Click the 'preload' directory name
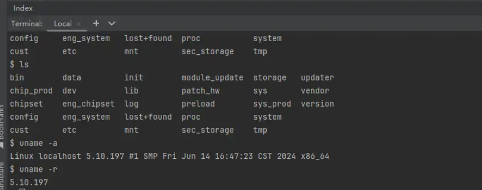This screenshot has width=482, height=190. tap(198, 104)
